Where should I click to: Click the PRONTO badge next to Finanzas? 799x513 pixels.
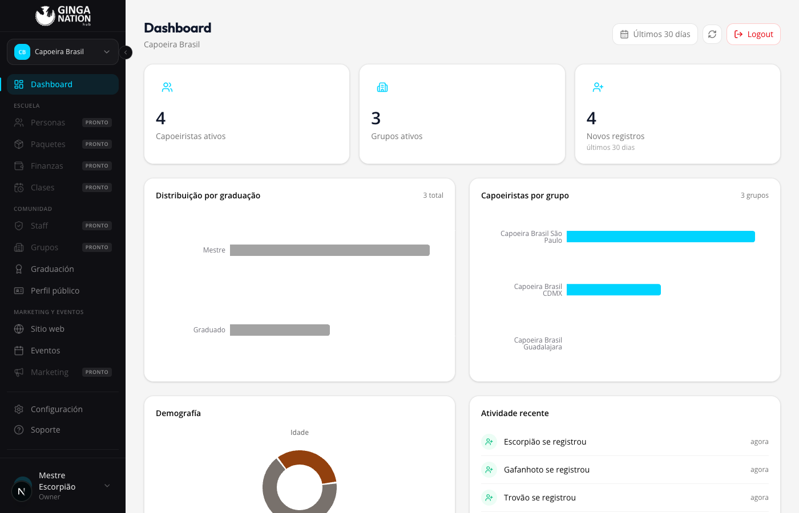(97, 166)
